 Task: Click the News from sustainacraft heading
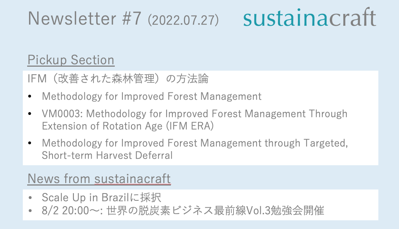tap(99, 179)
